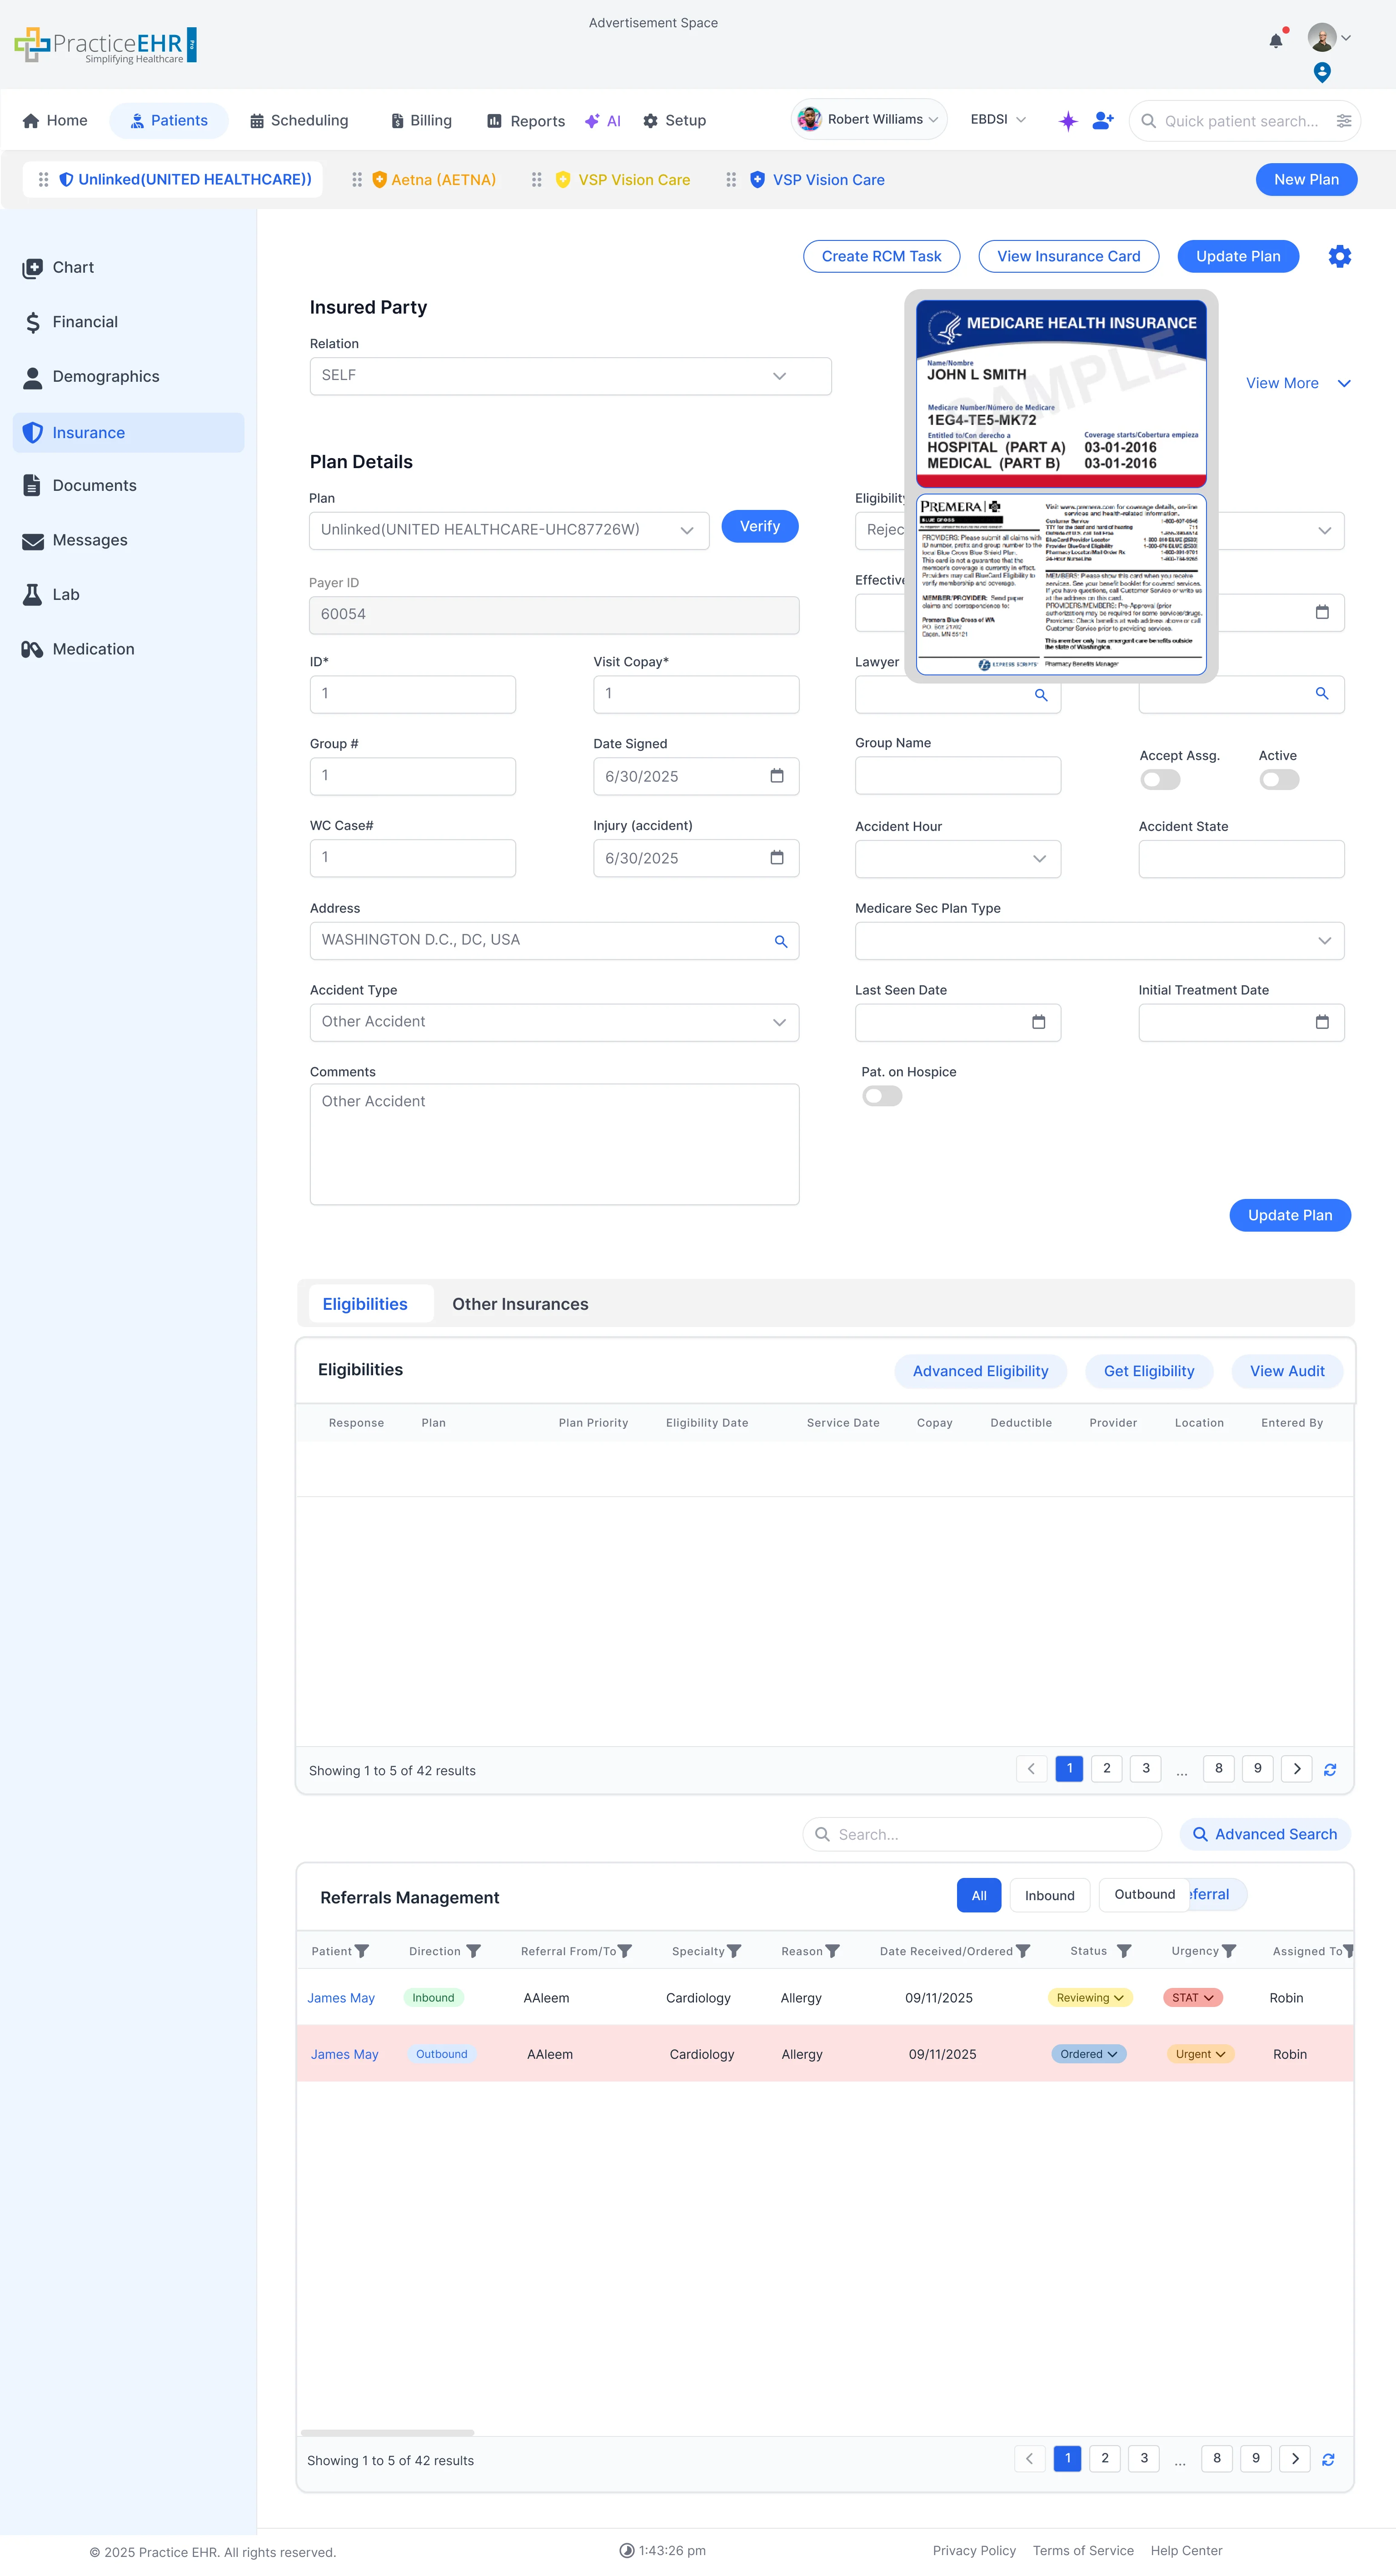This screenshot has width=1396, height=2576.
Task: Click the notifications bell icon
Action: tap(1275, 41)
